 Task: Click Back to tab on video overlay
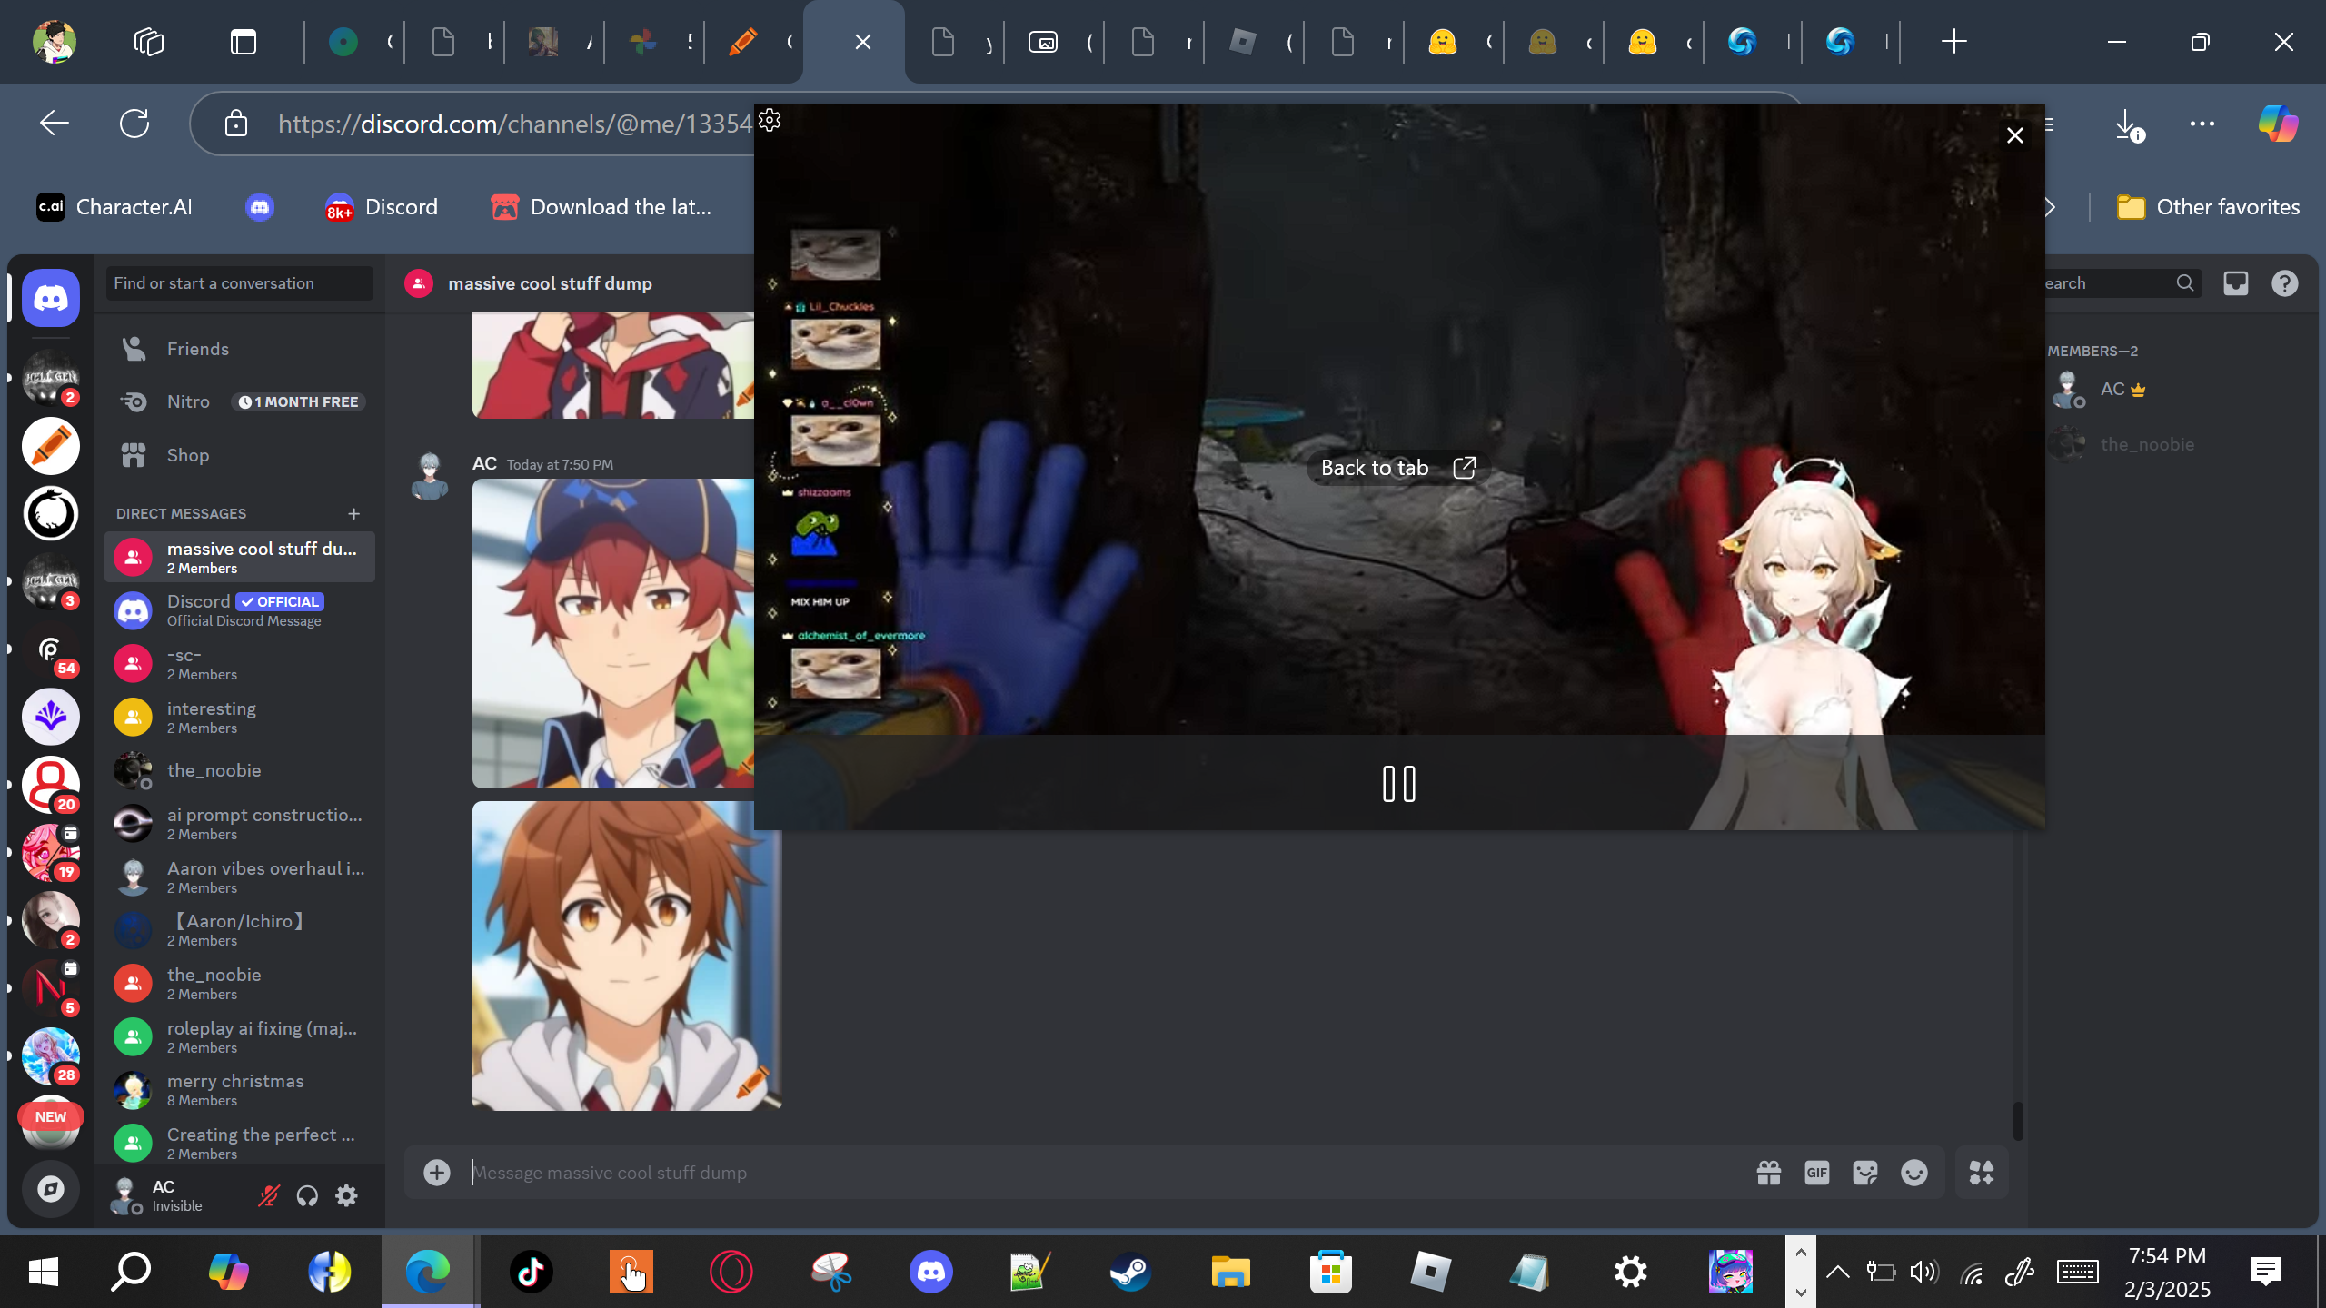1398,468
